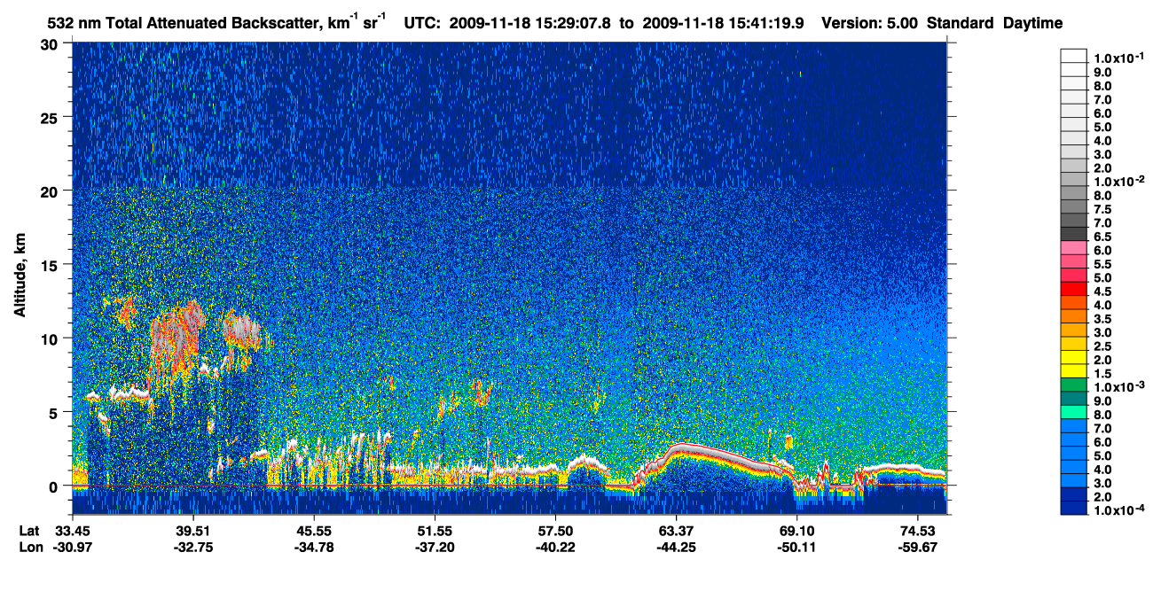Select the 3.5 color bar label

click(x=1103, y=319)
